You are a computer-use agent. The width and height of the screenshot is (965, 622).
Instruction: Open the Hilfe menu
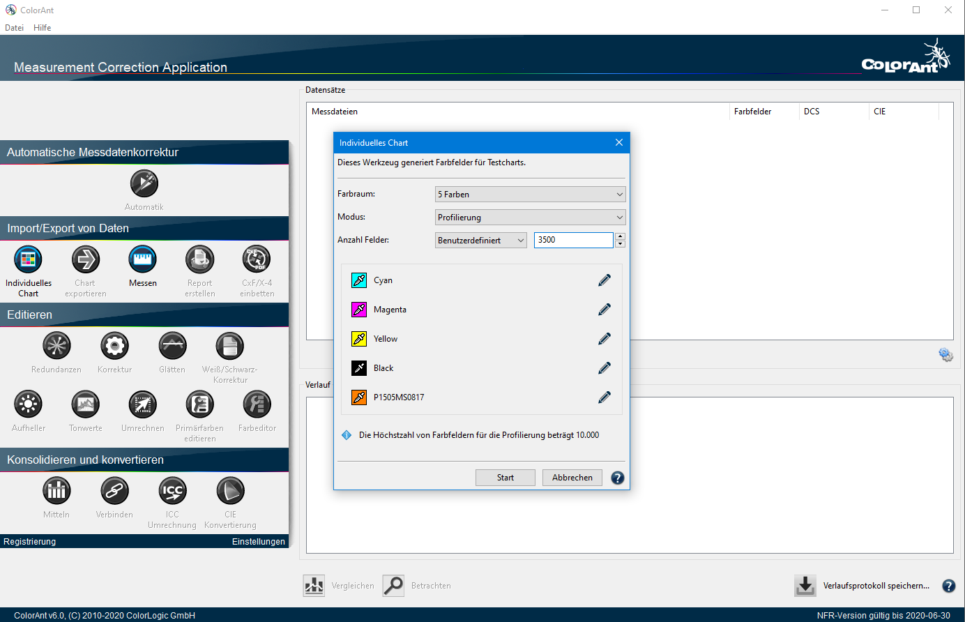point(42,28)
